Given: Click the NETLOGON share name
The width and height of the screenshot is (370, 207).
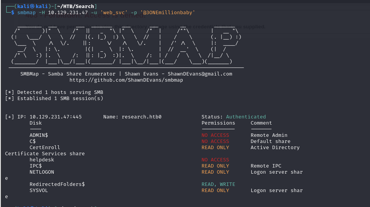Looking at the screenshot, I should pos(42,172).
